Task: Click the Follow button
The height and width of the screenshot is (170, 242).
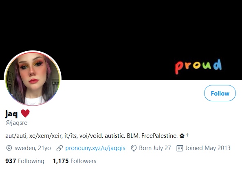Action: pos(220,93)
